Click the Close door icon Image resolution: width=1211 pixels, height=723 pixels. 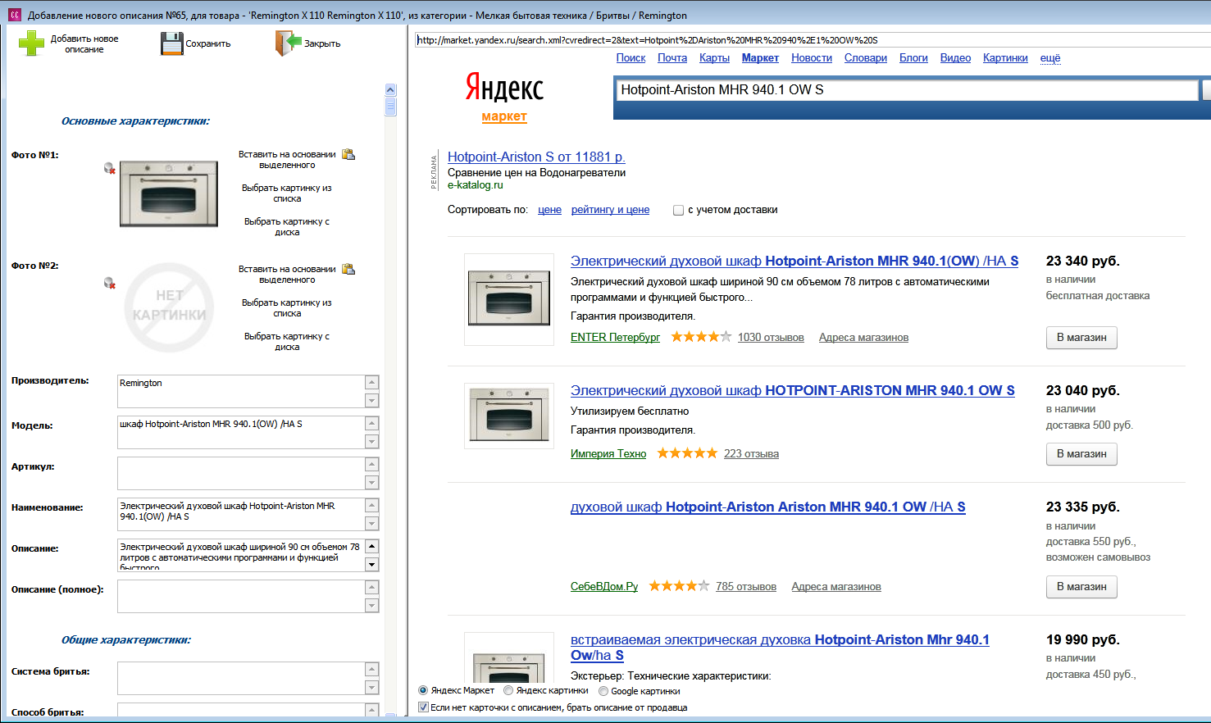coord(288,43)
